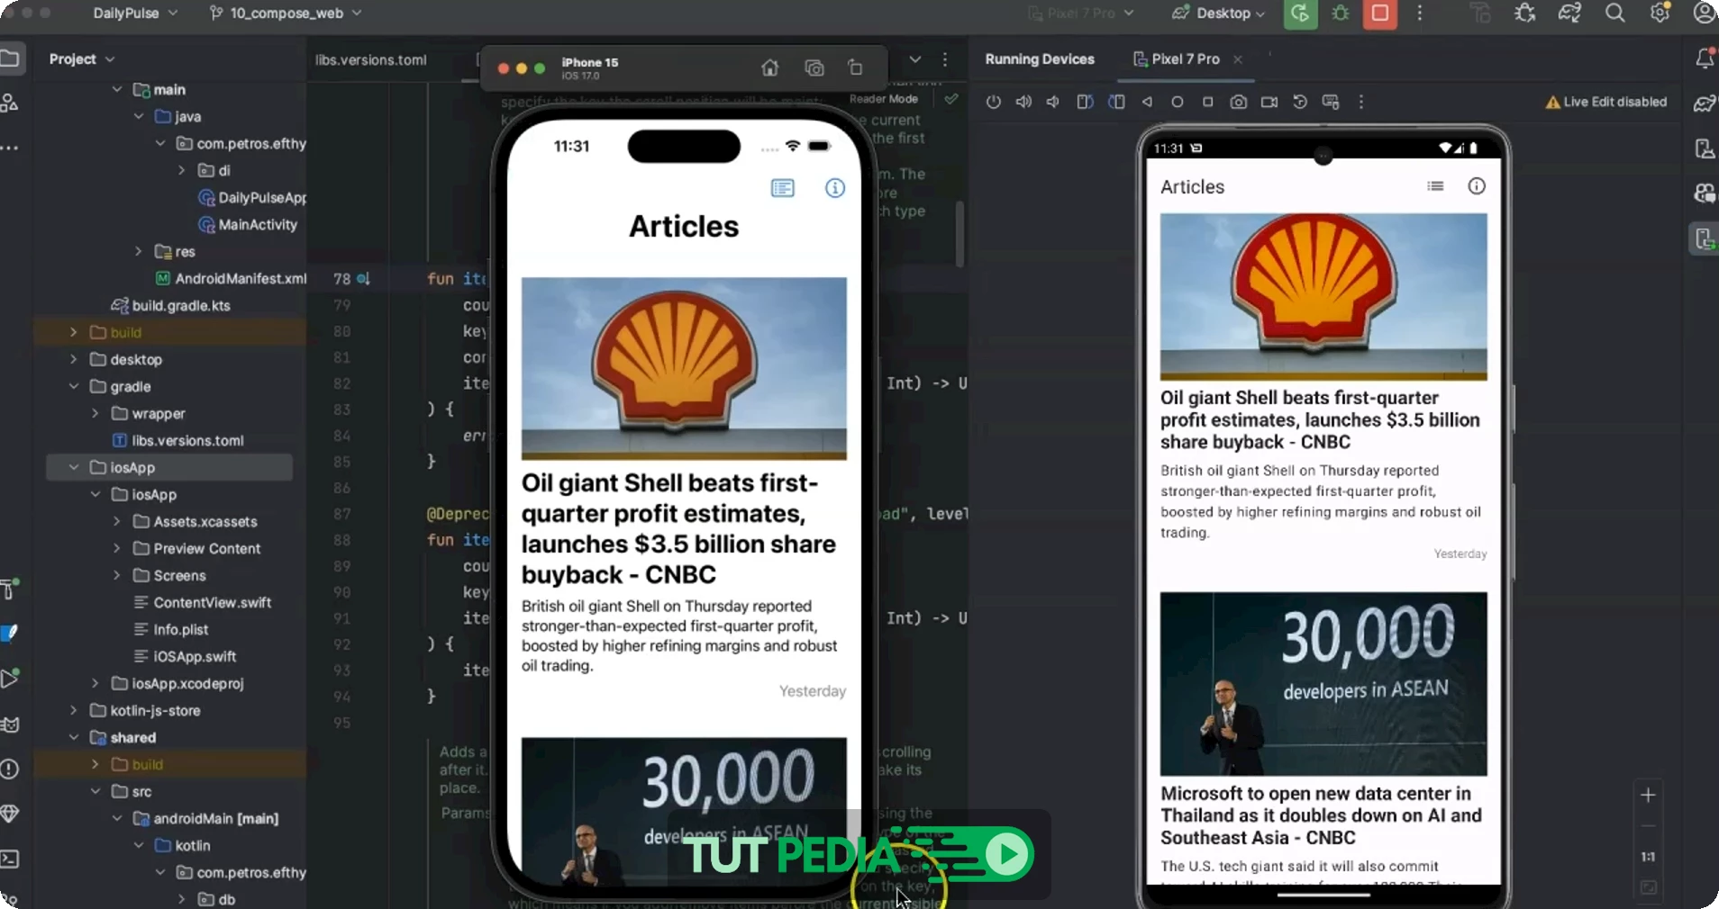Screen dimensions: 1719x909
Task: Tap the Shell article image on Pixel
Action: [1323, 297]
